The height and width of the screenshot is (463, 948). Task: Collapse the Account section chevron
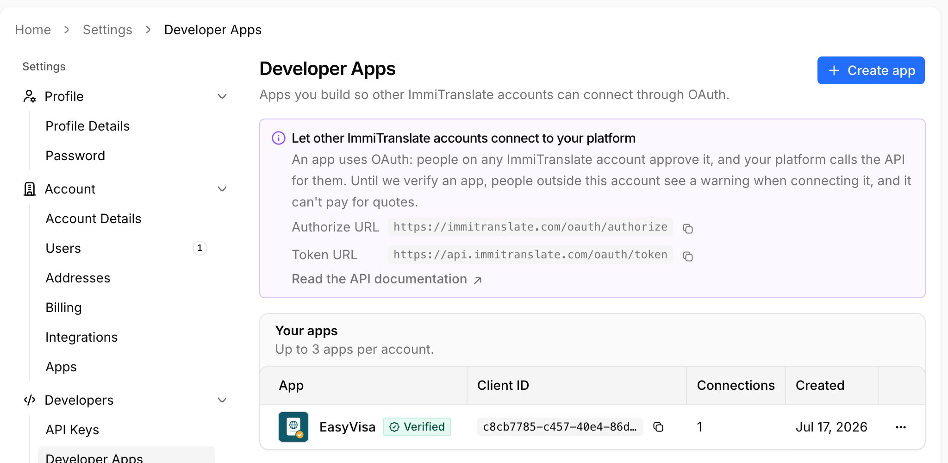(222, 189)
